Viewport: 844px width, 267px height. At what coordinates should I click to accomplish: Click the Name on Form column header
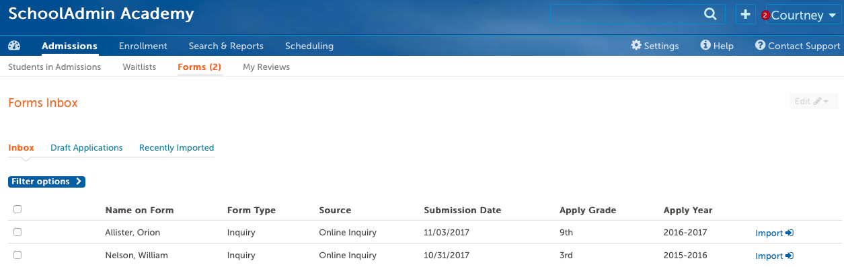140,211
